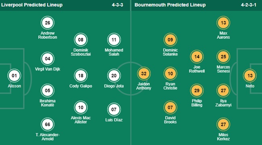The image size is (262, 145).
Task: Click Virgil Van Dijk's 04 badge
Action: (x=48, y=59)
